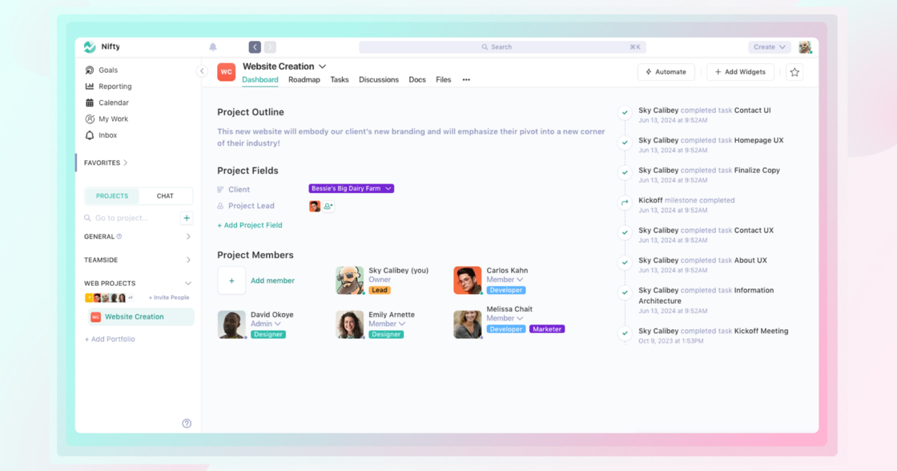The height and width of the screenshot is (471, 897).
Task: Open Goals from the sidebar
Action: tap(107, 70)
